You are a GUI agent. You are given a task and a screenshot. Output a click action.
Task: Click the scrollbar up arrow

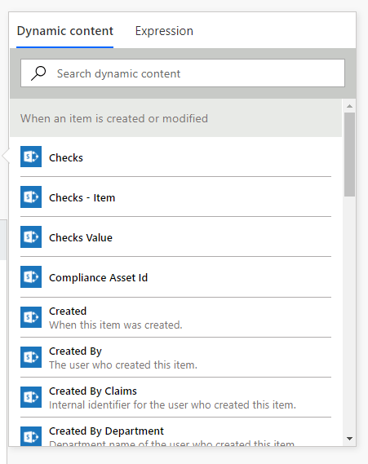coord(350,106)
